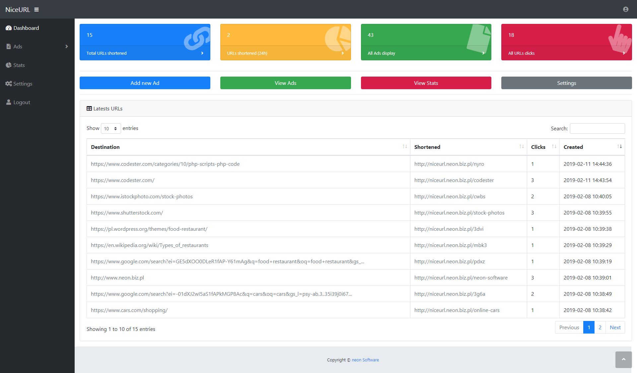The image size is (637, 373).
Task: Click the Dashboard gauge icon in sidebar
Action: pos(9,28)
